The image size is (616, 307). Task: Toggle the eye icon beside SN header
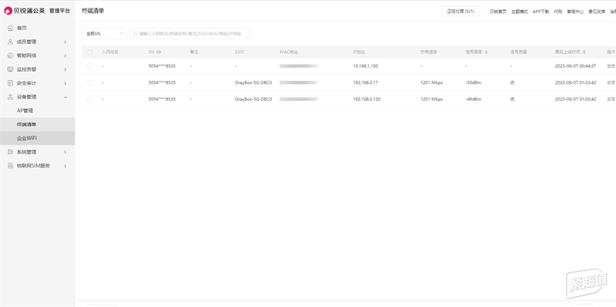(159, 52)
